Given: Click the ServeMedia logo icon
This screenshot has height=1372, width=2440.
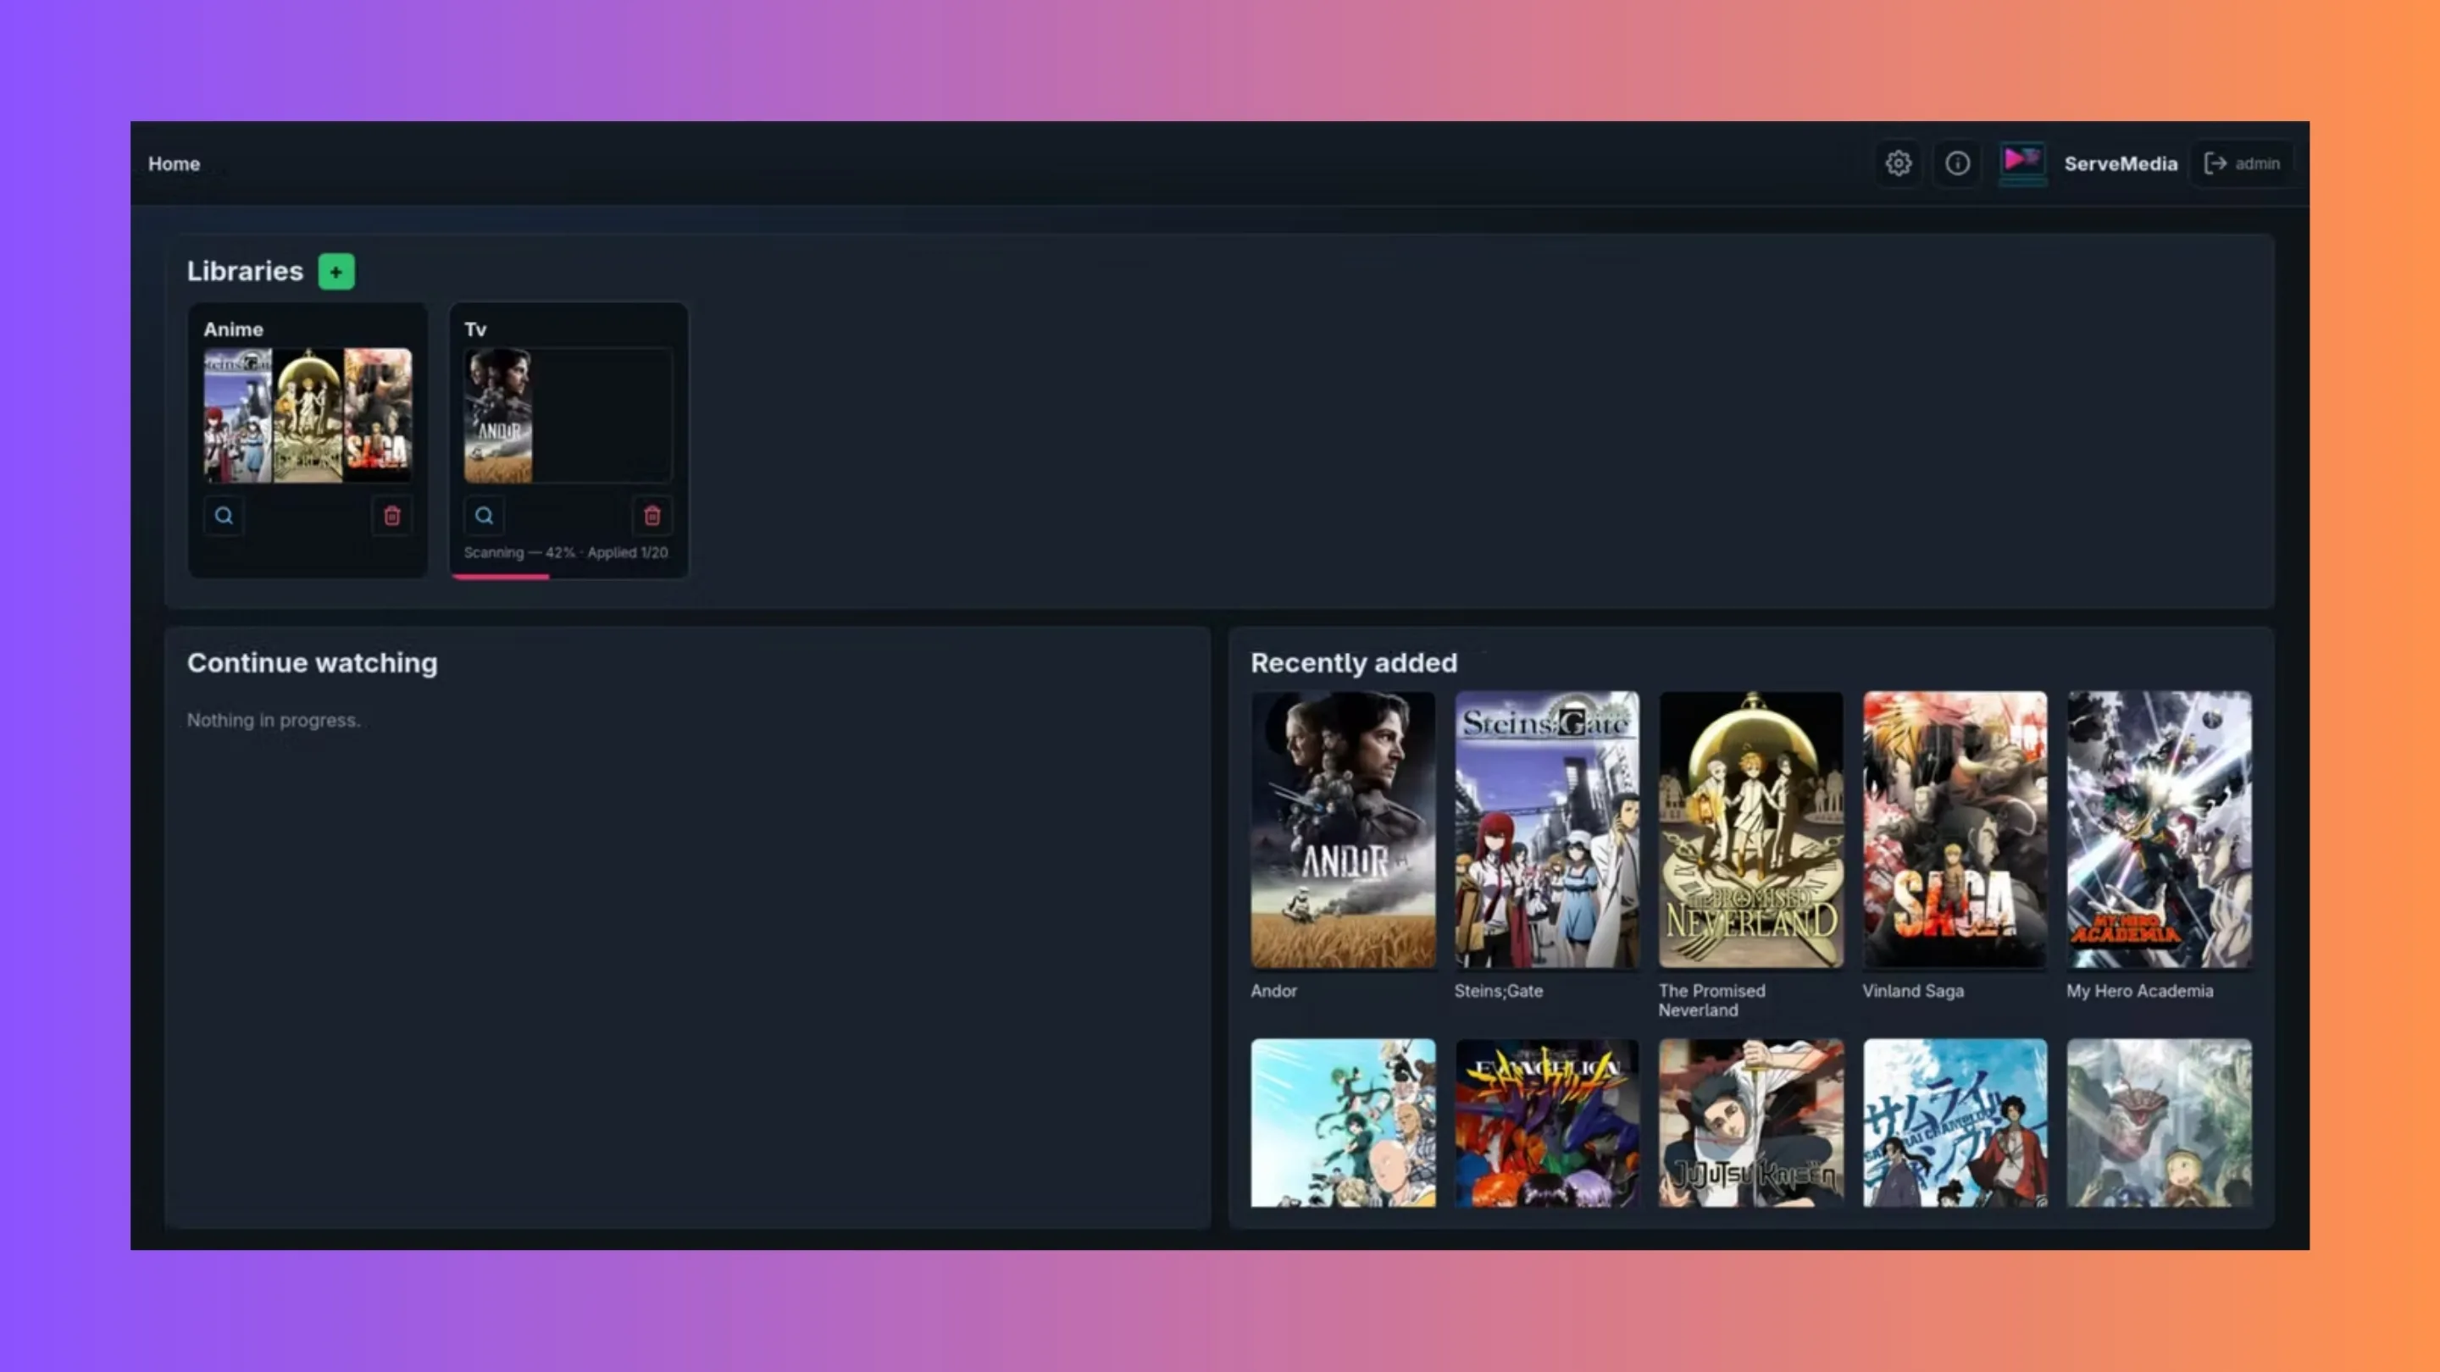Looking at the screenshot, I should 2022,163.
